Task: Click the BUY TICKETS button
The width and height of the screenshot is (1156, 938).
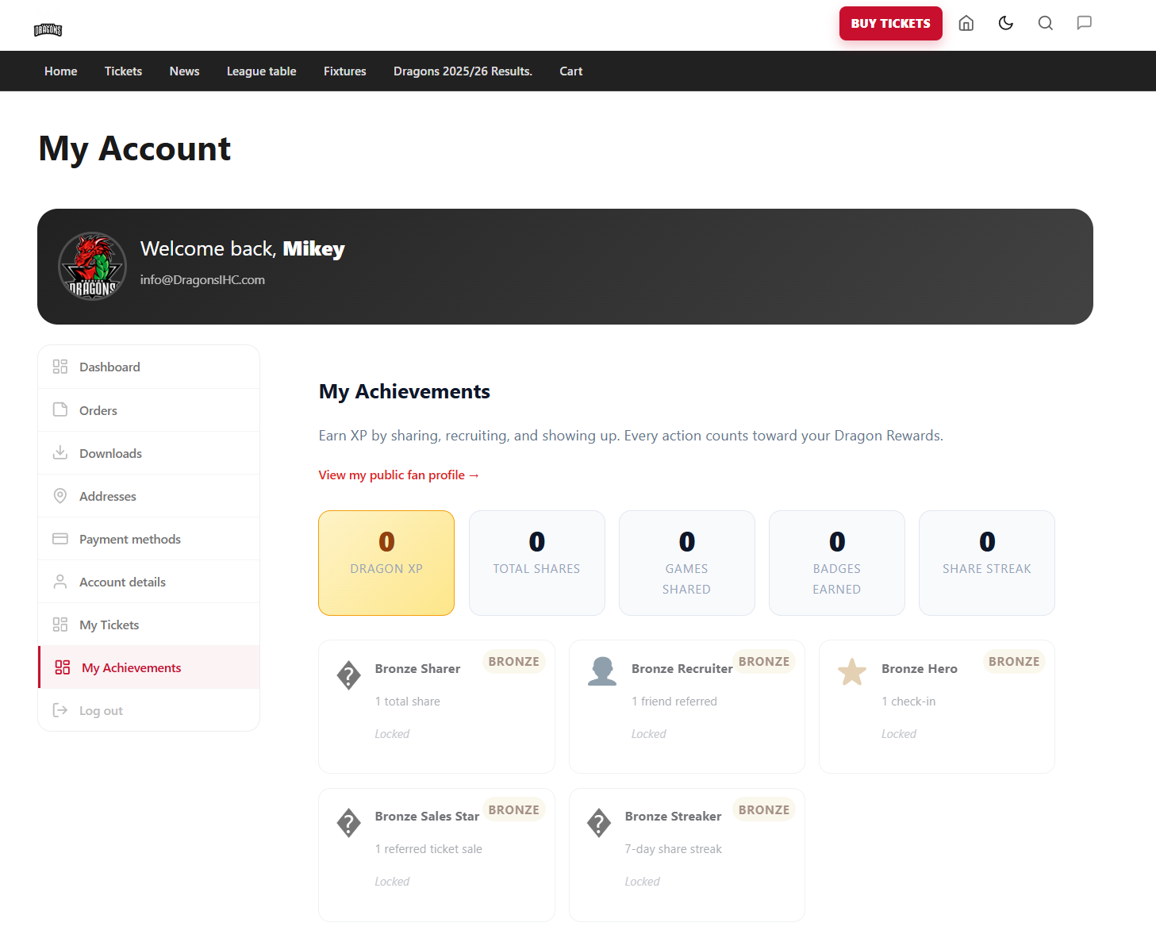Action: pos(890,23)
